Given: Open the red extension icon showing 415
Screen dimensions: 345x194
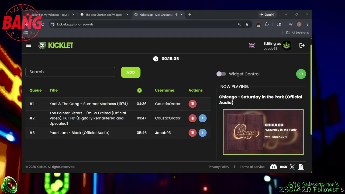Looking at the screenshot, I should (x=258, y=25).
